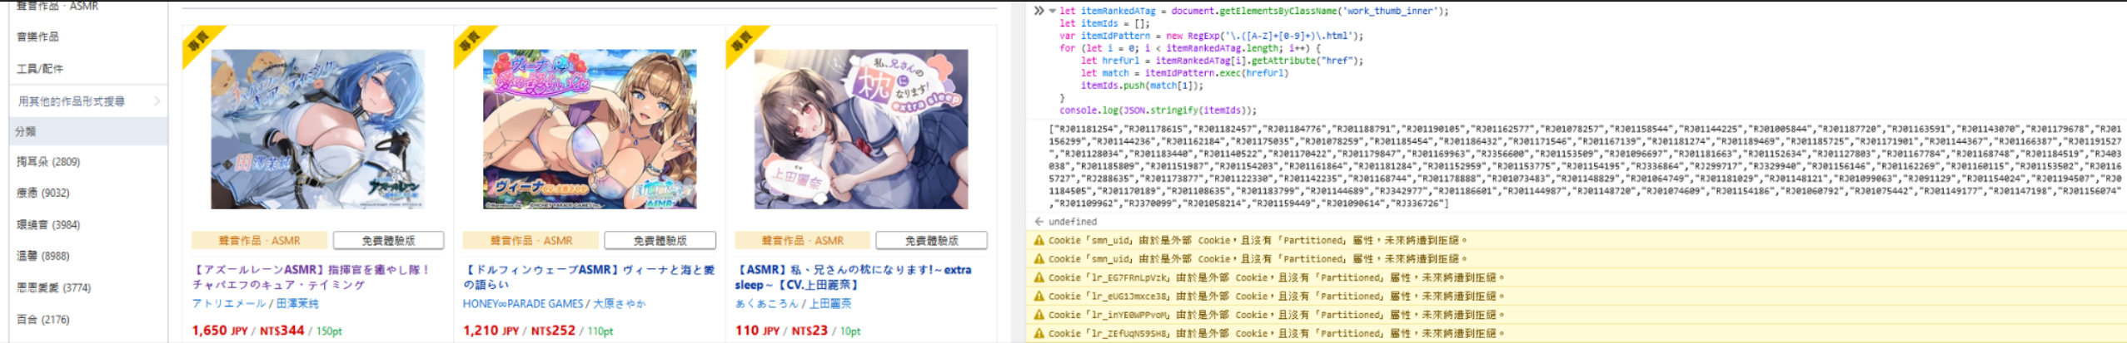This screenshot has width=2127, height=343.
Task: Open circle link あくあころん
Action: 767,304
